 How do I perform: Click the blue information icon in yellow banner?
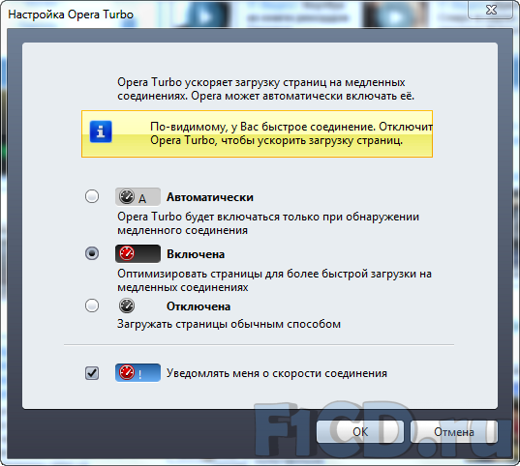[x=101, y=131]
